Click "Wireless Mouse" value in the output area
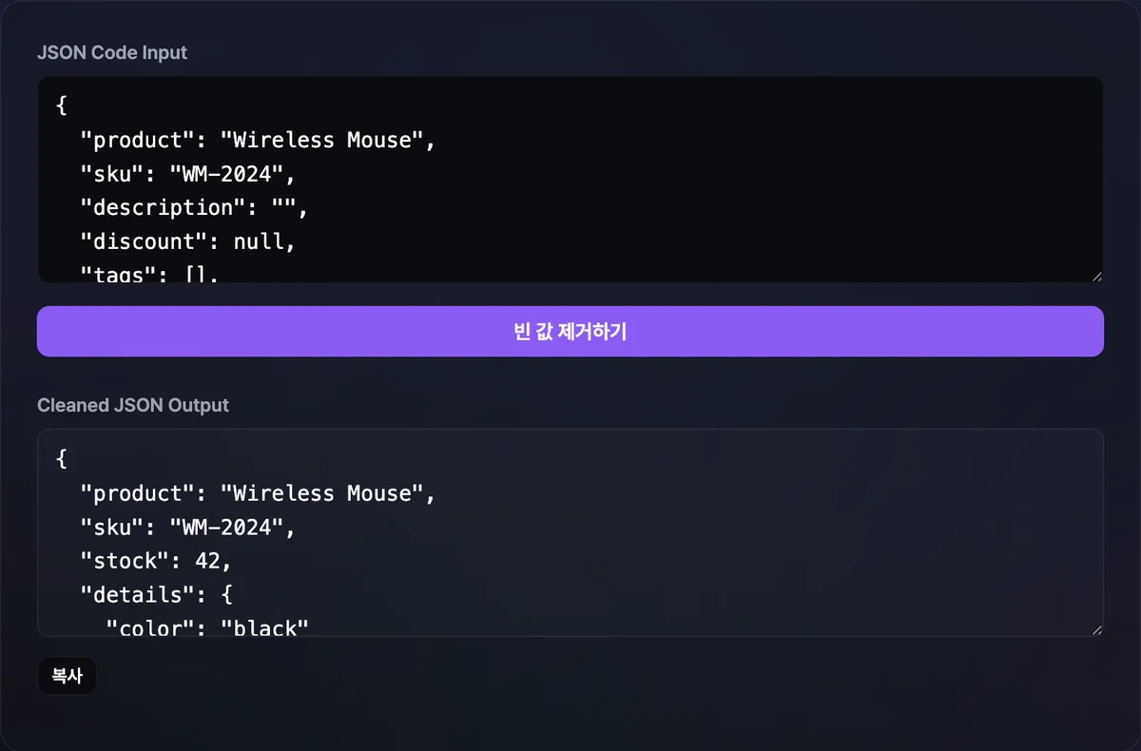 [323, 493]
